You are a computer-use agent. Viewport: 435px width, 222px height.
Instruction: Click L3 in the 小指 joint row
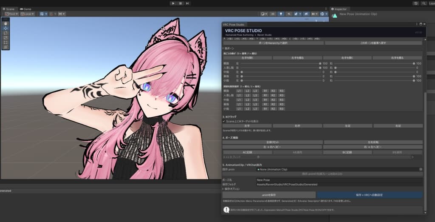pos(255,108)
